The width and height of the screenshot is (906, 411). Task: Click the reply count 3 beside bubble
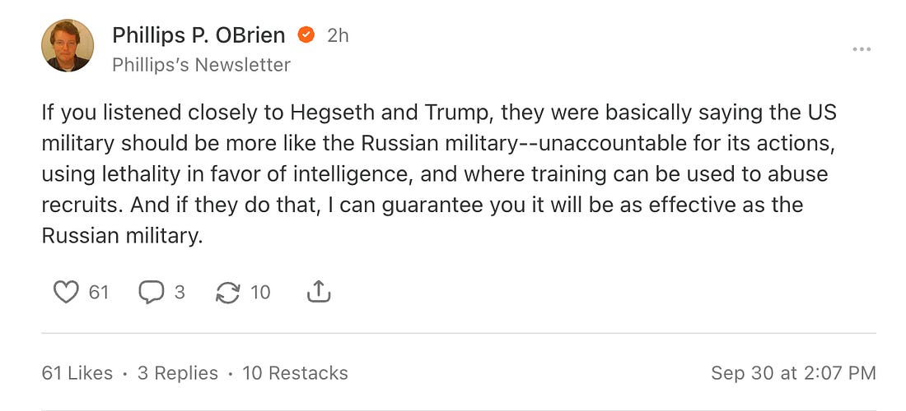(x=180, y=292)
